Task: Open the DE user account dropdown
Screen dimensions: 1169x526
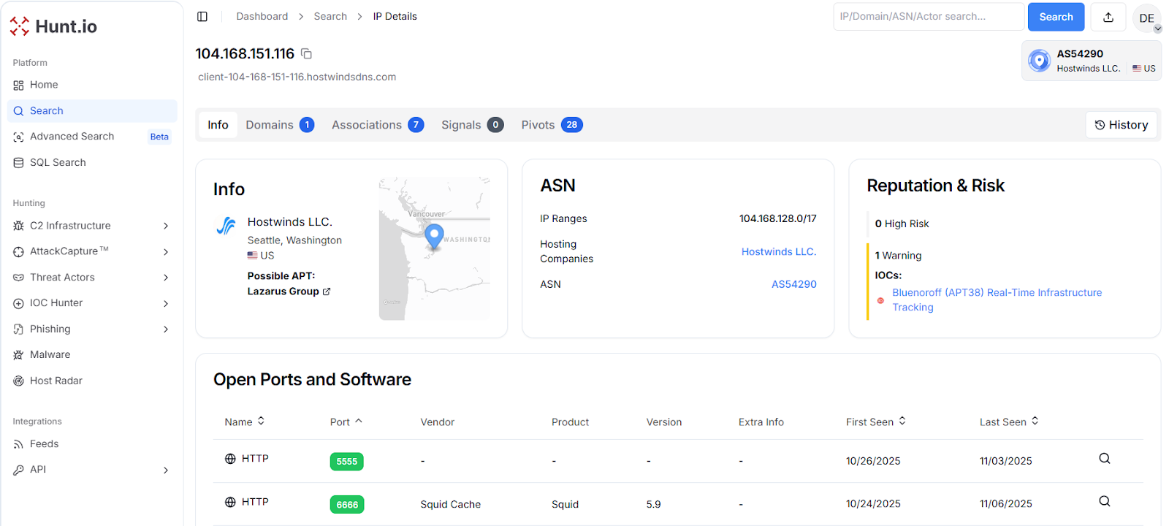Action: (x=1147, y=18)
